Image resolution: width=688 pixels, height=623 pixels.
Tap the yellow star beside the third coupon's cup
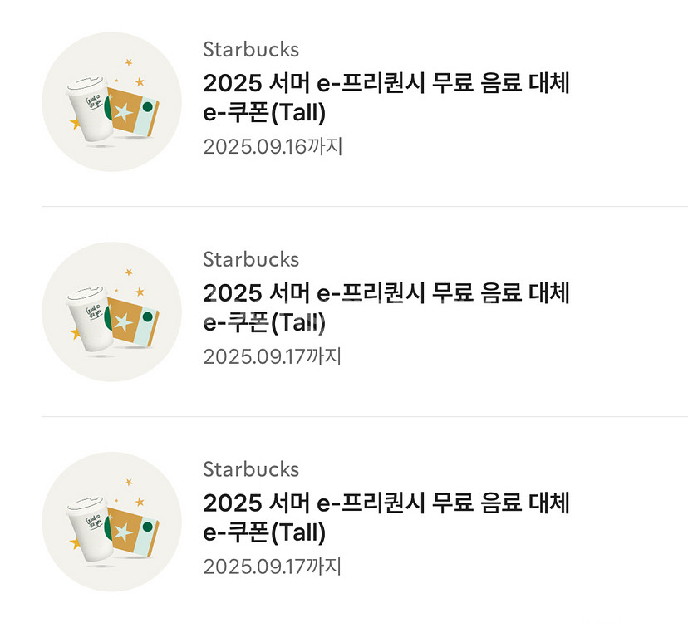click(x=76, y=544)
